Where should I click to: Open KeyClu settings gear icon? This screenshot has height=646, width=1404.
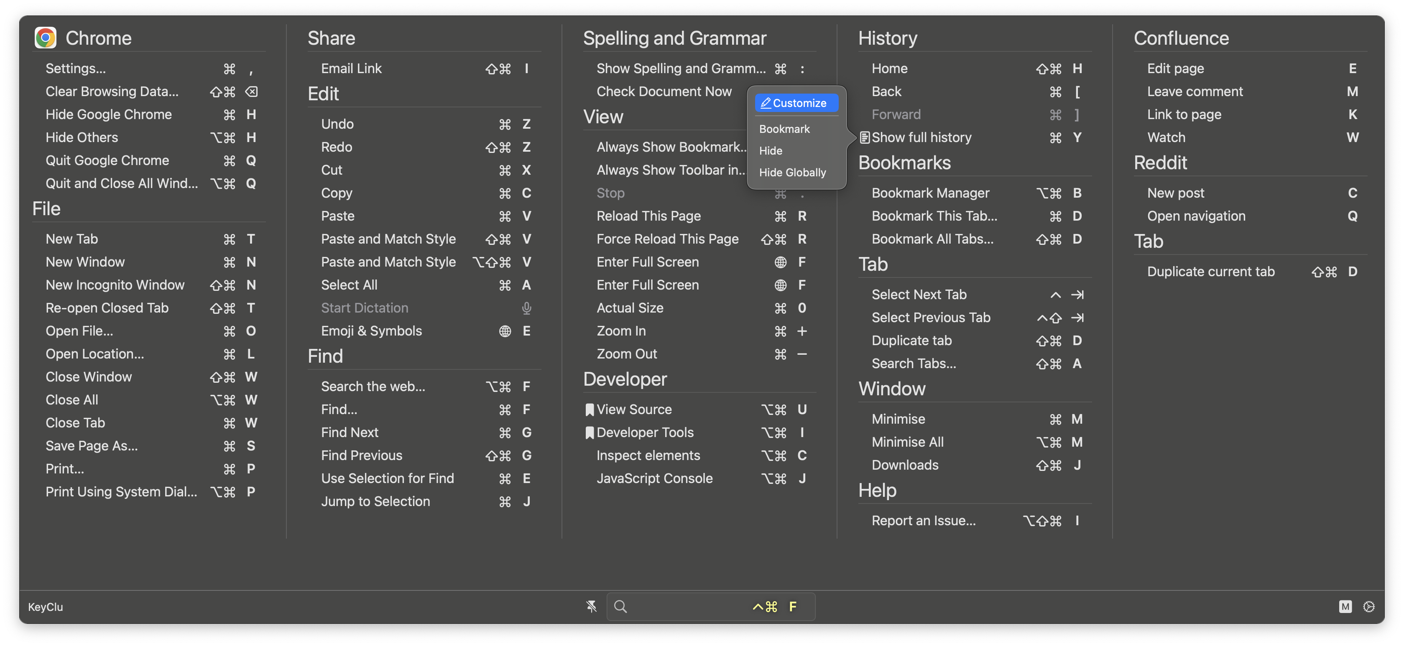pyautogui.click(x=1368, y=606)
